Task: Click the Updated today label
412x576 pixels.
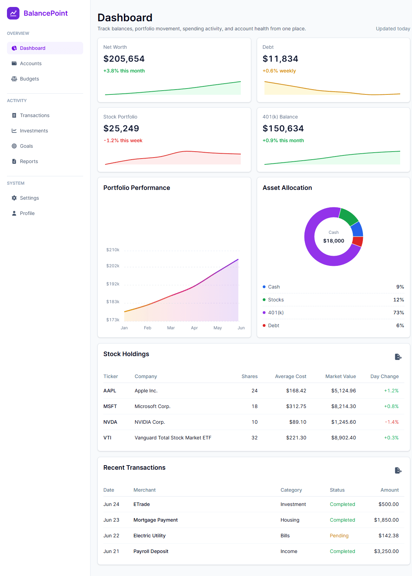Action: point(393,29)
